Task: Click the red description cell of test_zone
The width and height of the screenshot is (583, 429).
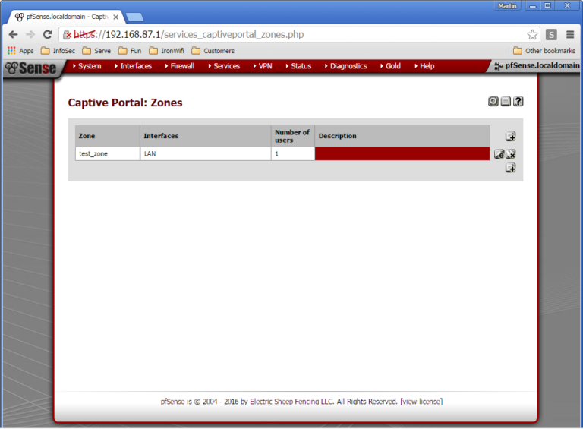Action: coord(402,154)
